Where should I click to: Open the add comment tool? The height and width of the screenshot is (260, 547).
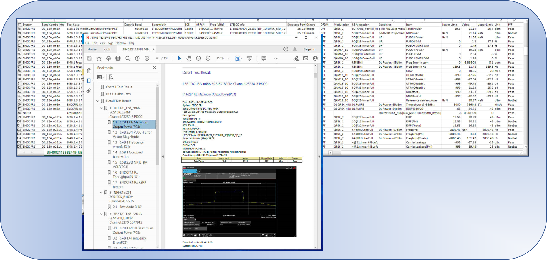[264, 58]
